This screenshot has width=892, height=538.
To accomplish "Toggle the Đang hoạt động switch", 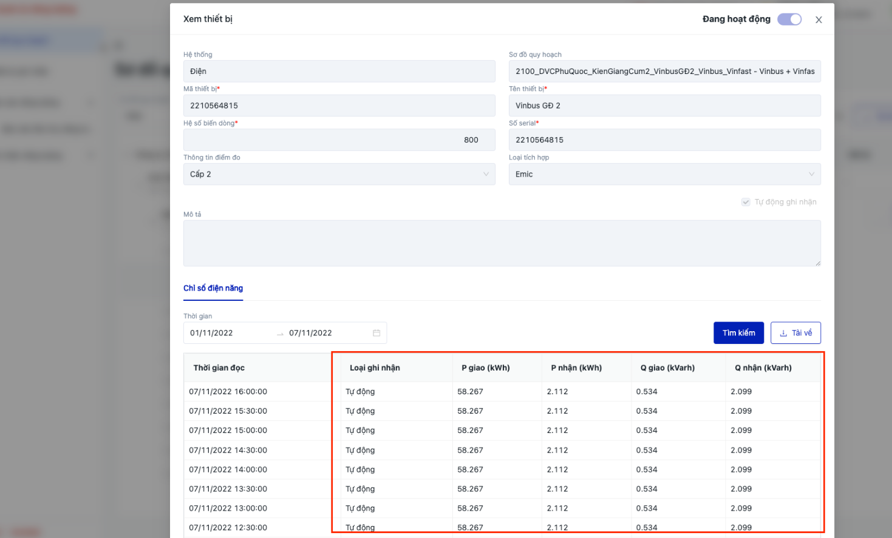I will pyautogui.click(x=789, y=19).
